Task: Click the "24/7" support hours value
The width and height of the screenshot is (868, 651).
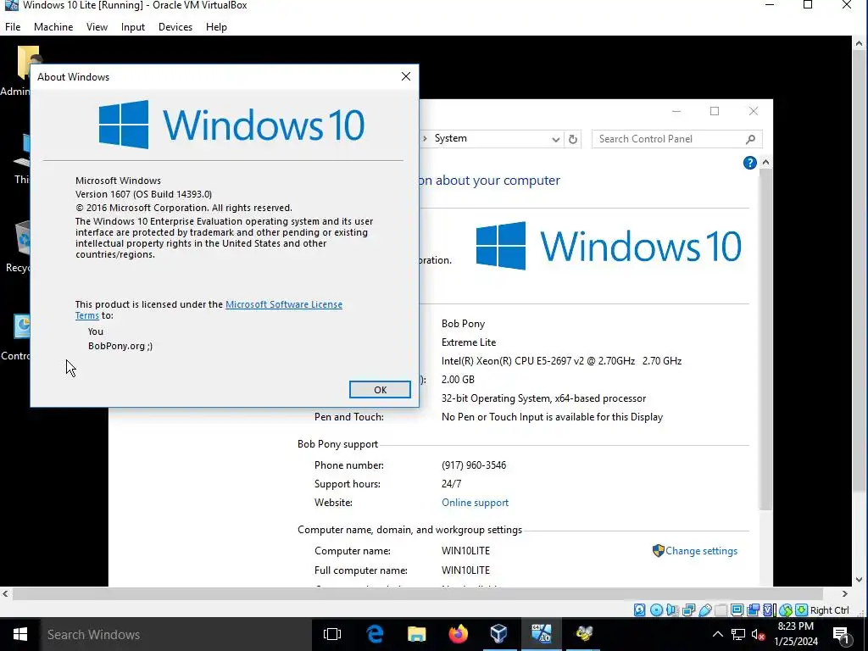Action: 451,484
